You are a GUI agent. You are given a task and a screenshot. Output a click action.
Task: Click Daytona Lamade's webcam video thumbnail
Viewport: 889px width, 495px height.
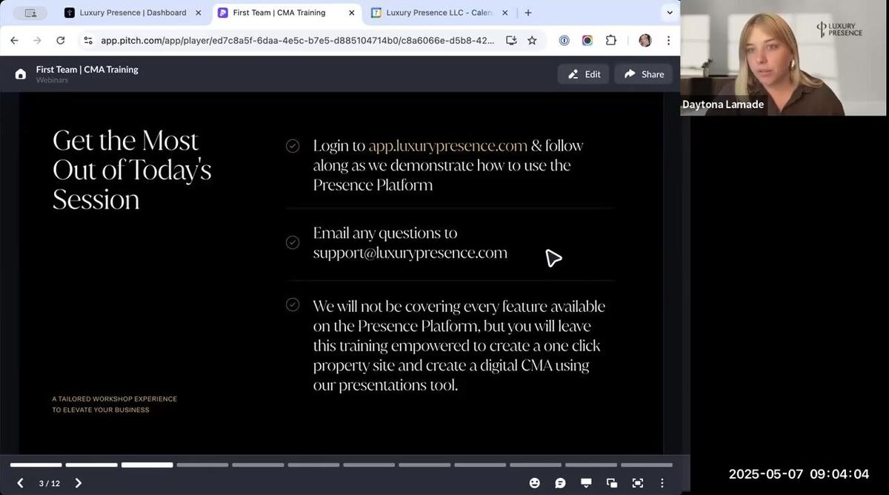783,58
